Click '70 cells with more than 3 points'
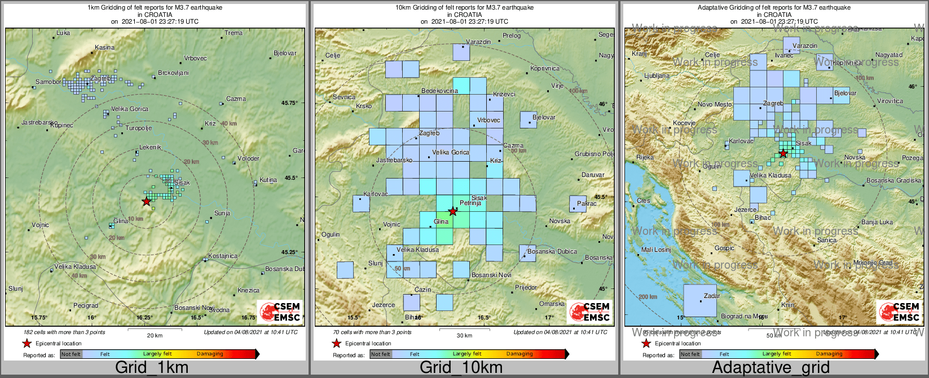The width and height of the screenshot is (929, 378). pos(372,332)
